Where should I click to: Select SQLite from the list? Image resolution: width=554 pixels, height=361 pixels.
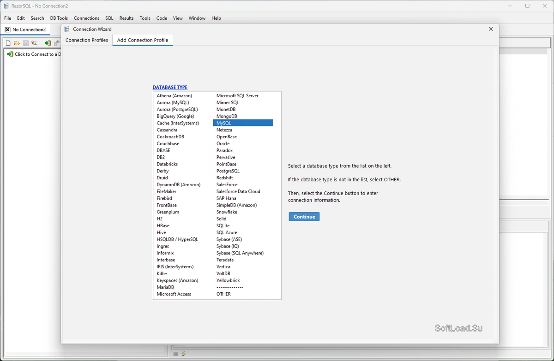pyautogui.click(x=223, y=226)
